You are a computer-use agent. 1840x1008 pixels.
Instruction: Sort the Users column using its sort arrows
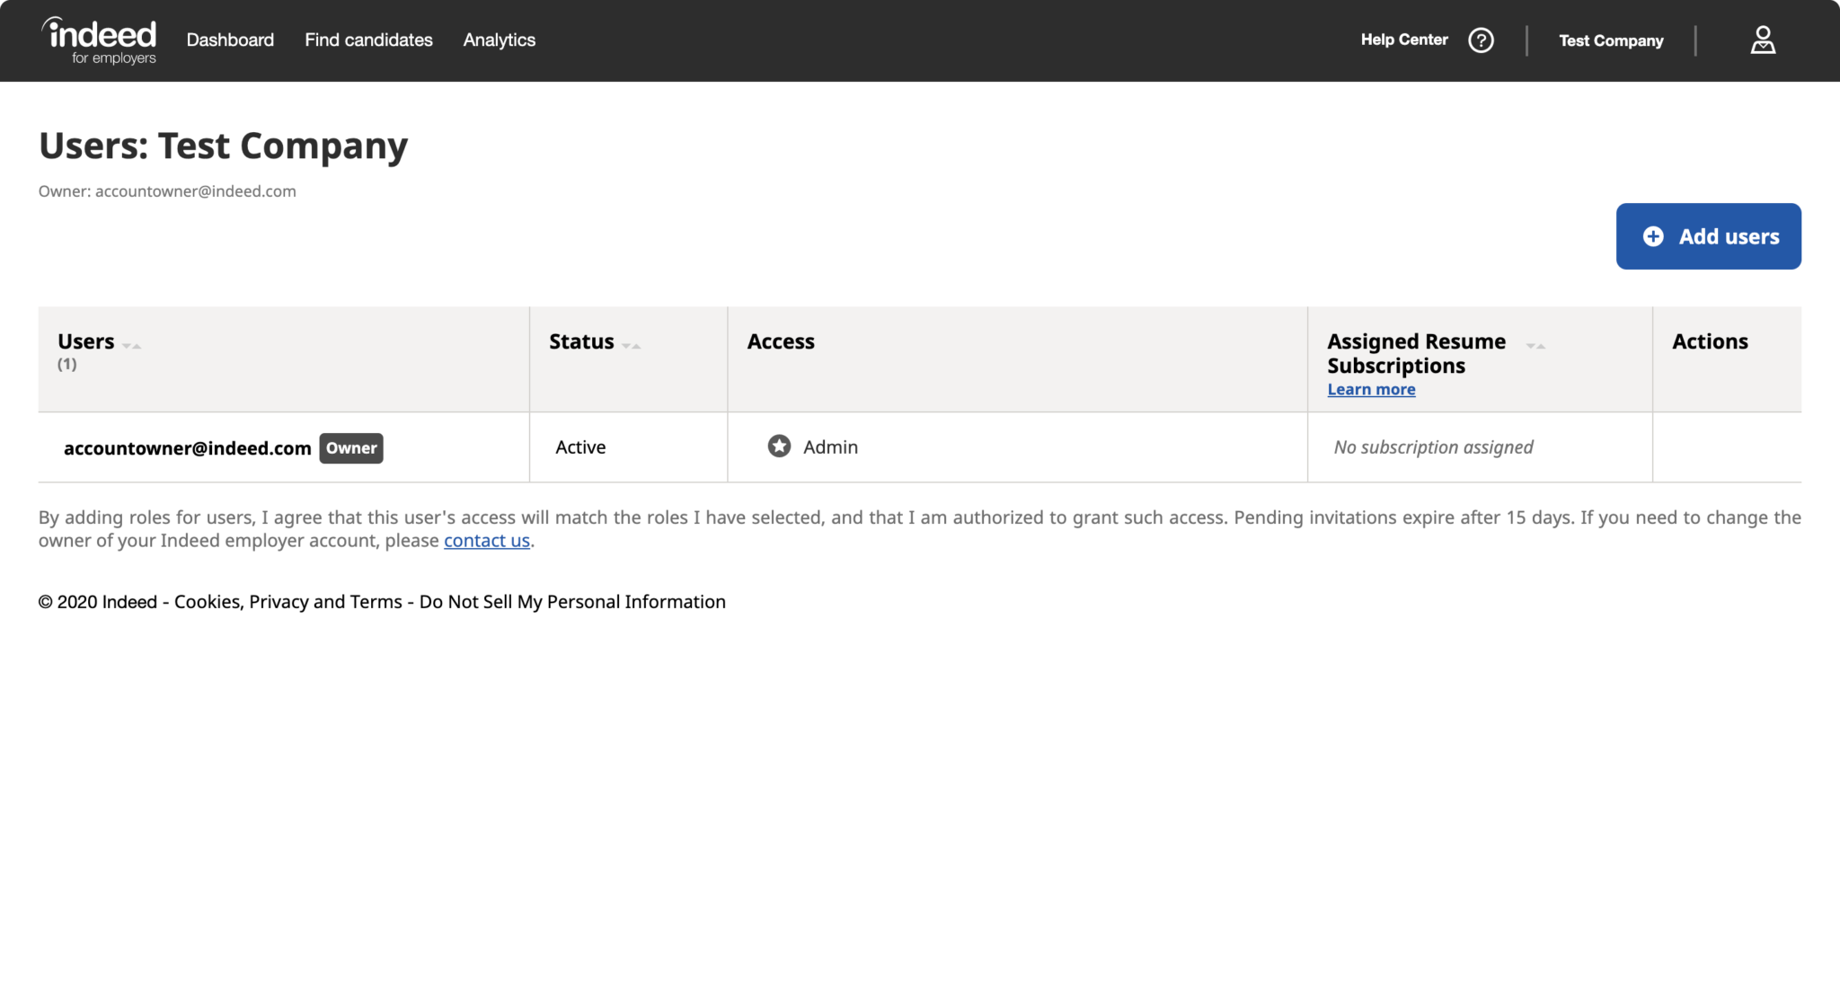tap(131, 344)
